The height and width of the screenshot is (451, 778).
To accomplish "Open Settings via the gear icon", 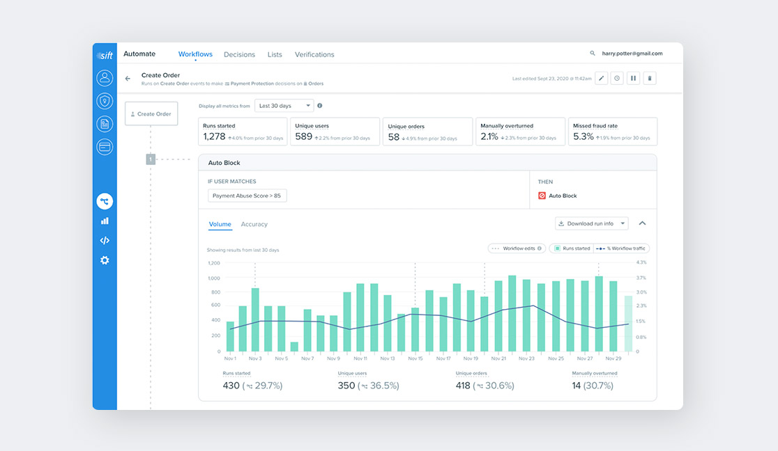I will click(x=104, y=260).
